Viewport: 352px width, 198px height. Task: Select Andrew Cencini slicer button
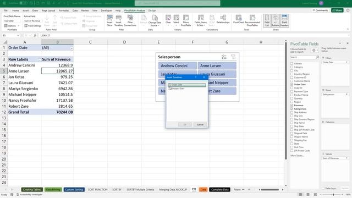(177, 66)
